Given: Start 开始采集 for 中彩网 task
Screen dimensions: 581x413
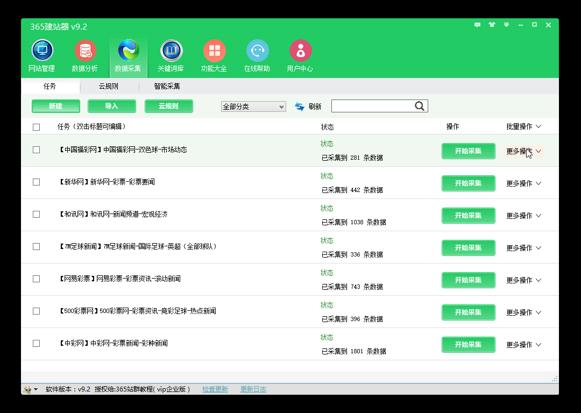Looking at the screenshot, I should point(469,345).
